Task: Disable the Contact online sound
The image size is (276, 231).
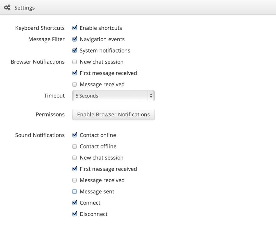Action: point(75,135)
